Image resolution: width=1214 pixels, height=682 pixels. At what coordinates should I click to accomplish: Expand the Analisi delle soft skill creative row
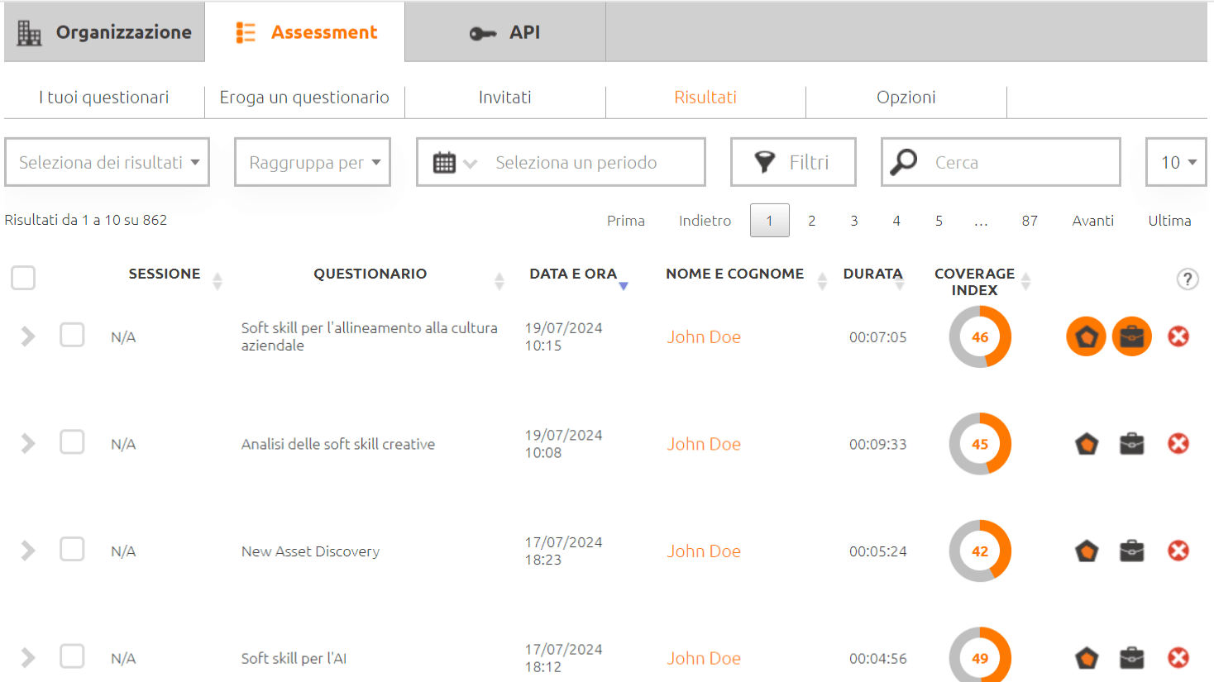click(x=28, y=444)
